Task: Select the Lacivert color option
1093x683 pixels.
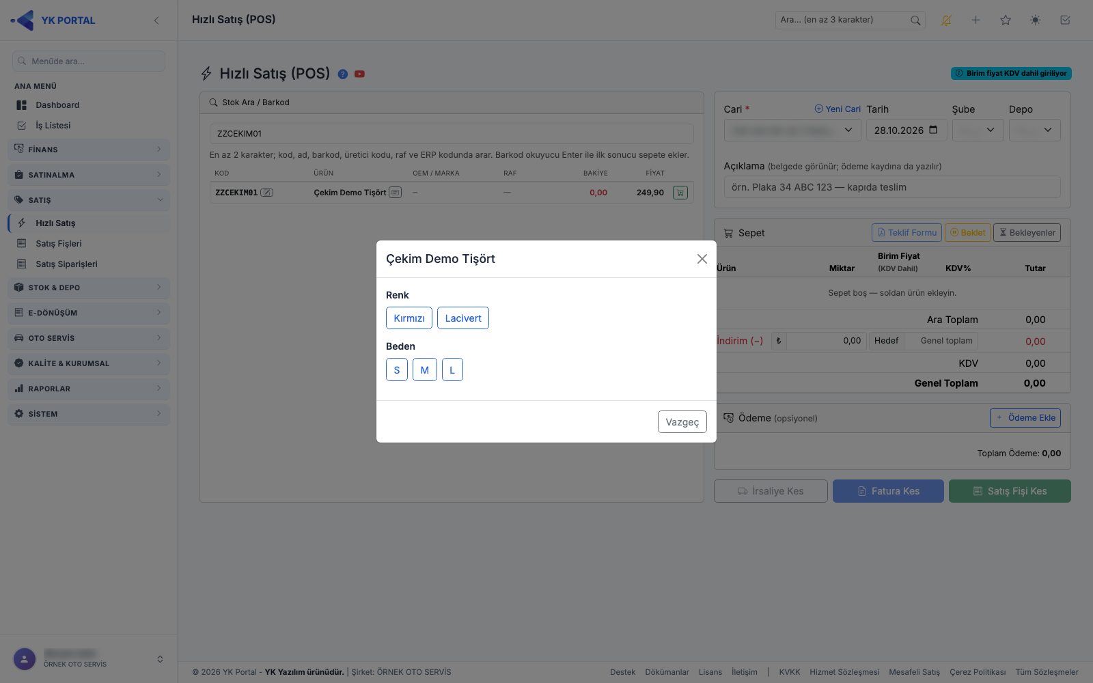Action: click(x=463, y=318)
